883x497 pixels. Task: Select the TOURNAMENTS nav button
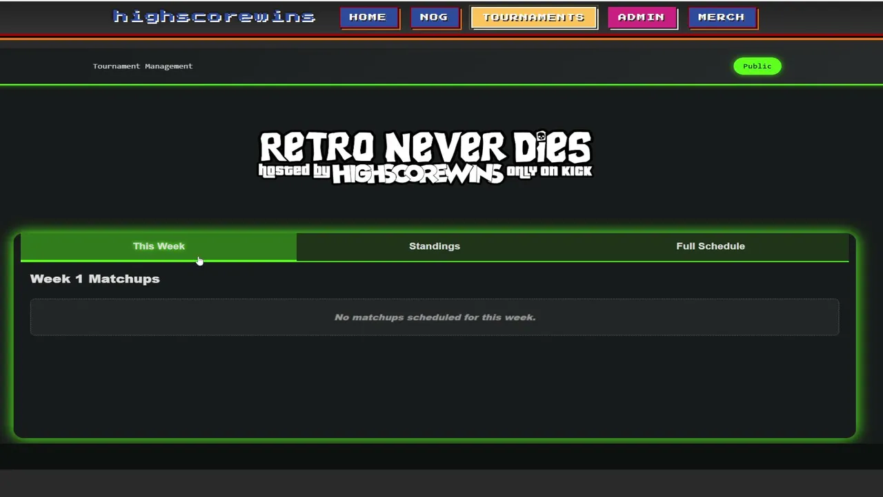point(534,17)
